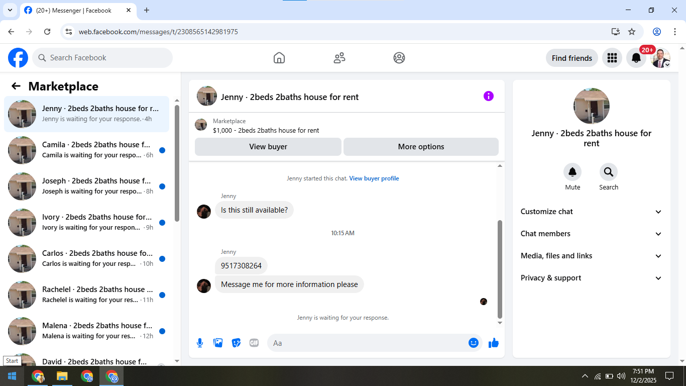Expand Privacy & support section

(x=592, y=278)
